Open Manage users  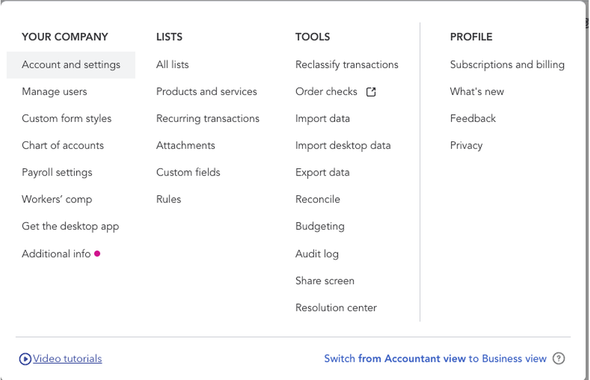click(x=54, y=92)
